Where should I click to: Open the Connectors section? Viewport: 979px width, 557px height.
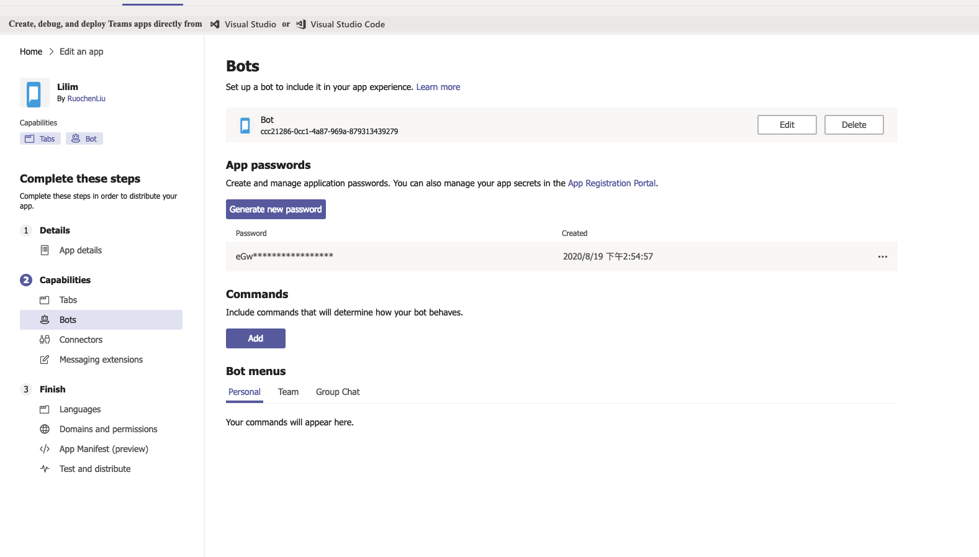tap(81, 340)
